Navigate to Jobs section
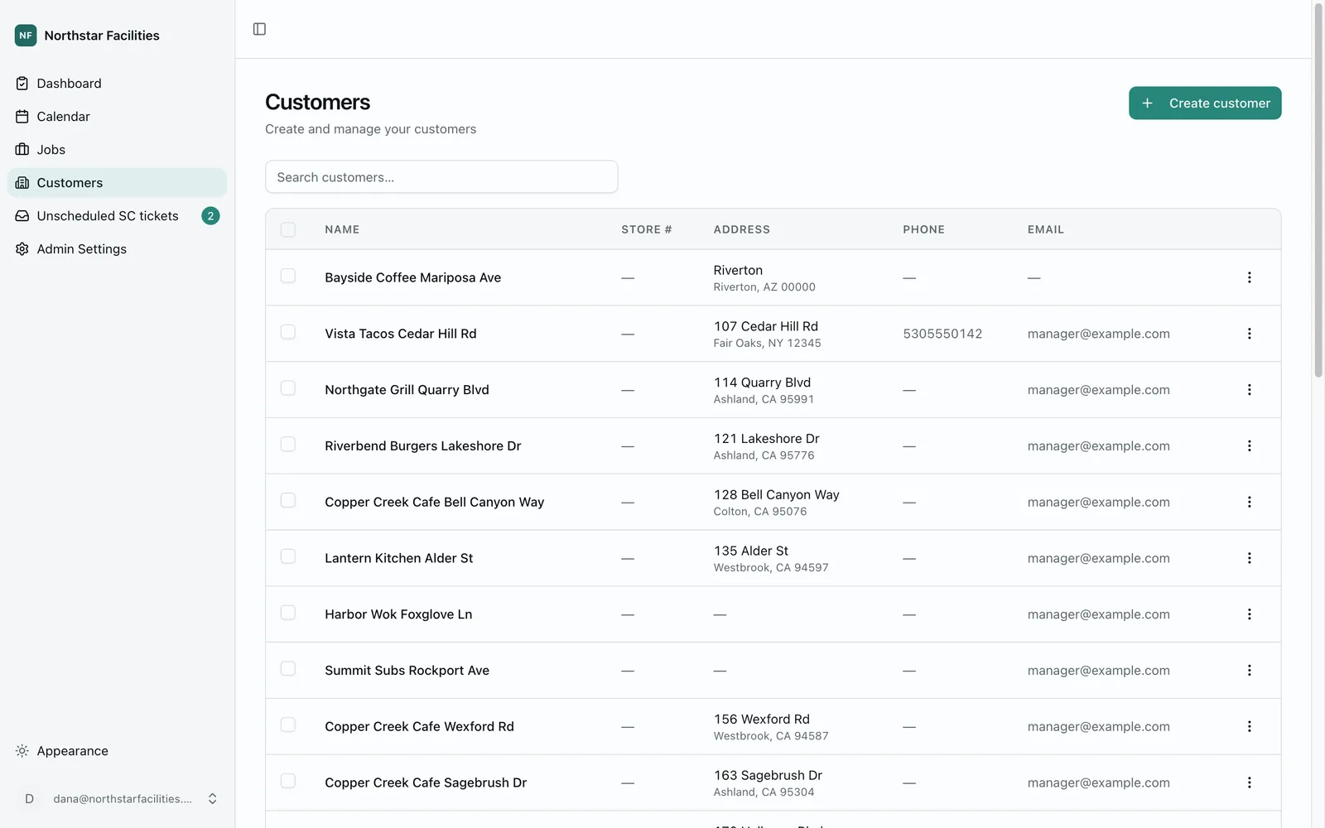 [118, 150]
